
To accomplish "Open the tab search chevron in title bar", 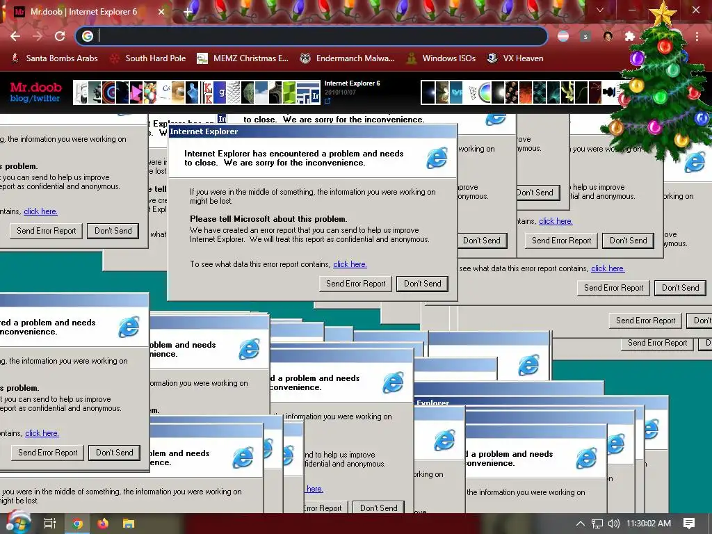I will [x=600, y=10].
